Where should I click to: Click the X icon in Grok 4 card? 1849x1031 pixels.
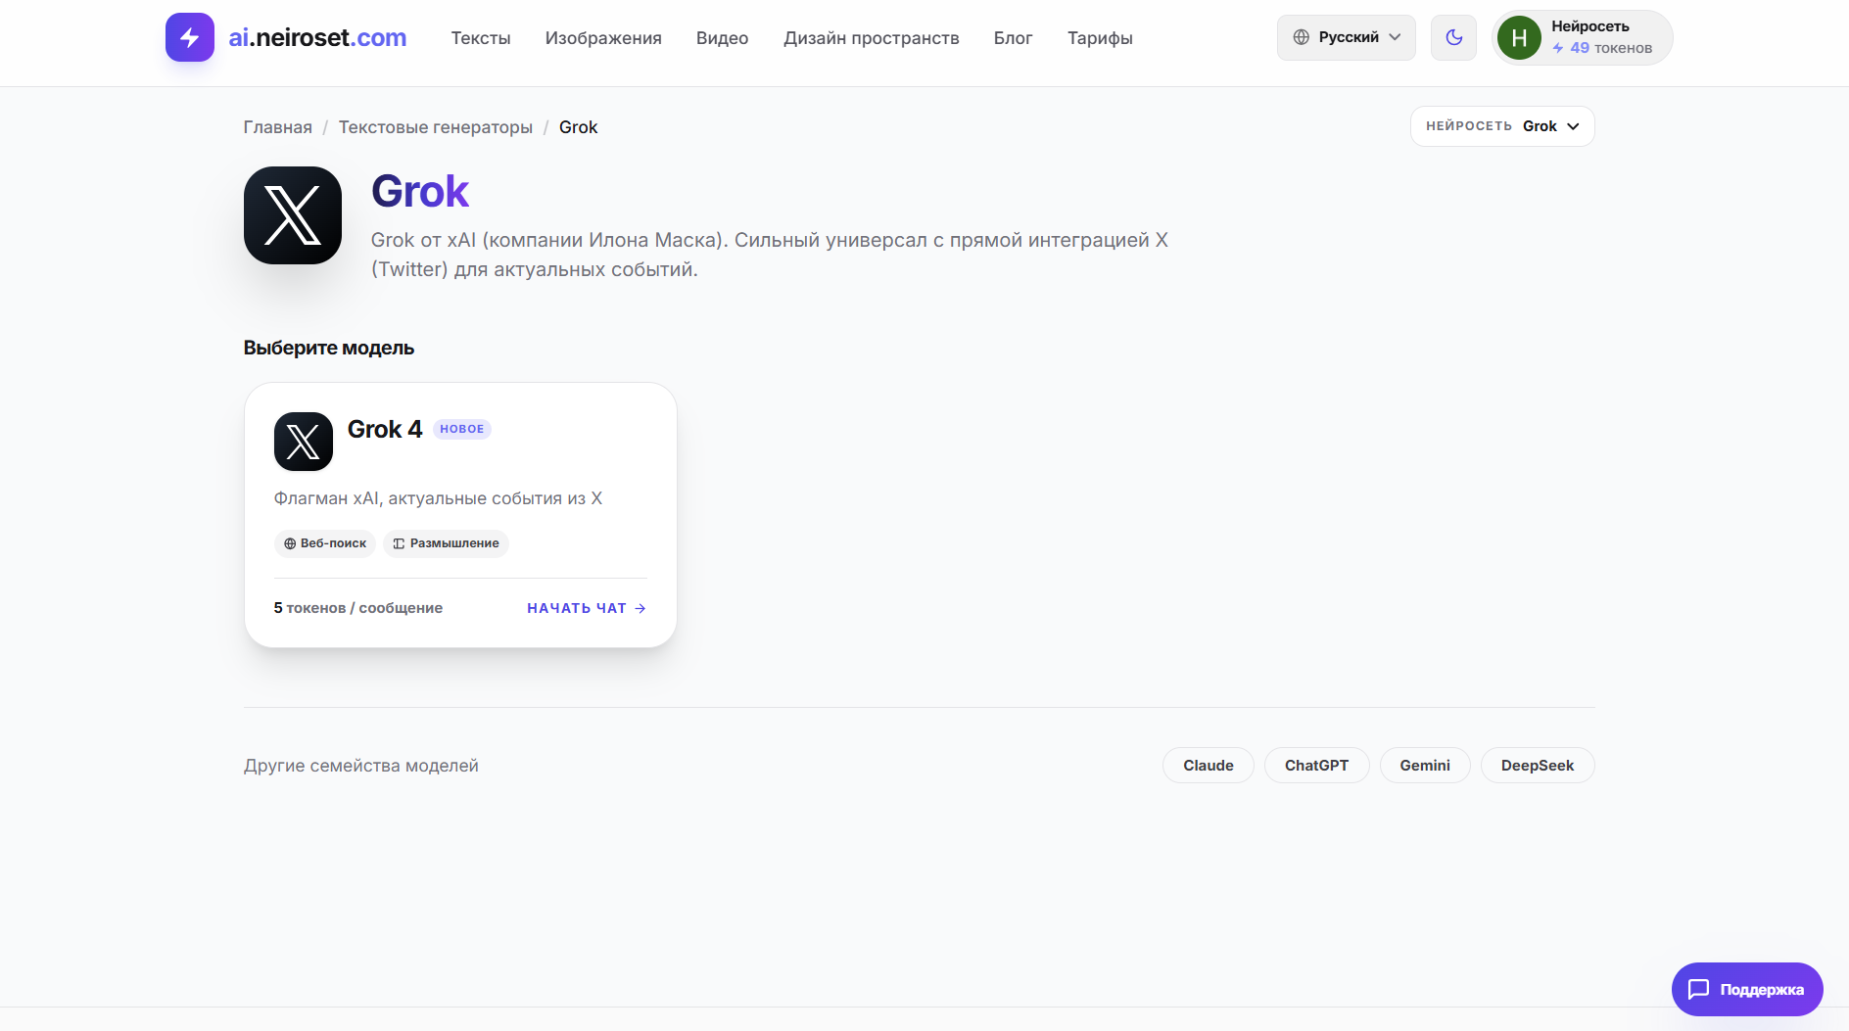tap(304, 442)
